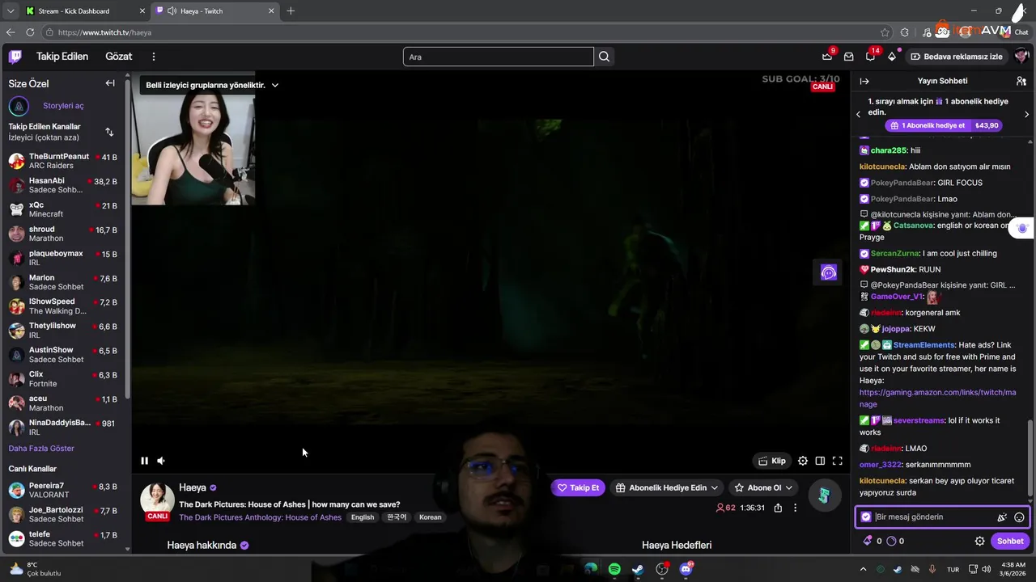The image size is (1036, 582).
Task: Open Gözat tab
Action: pyautogui.click(x=118, y=57)
